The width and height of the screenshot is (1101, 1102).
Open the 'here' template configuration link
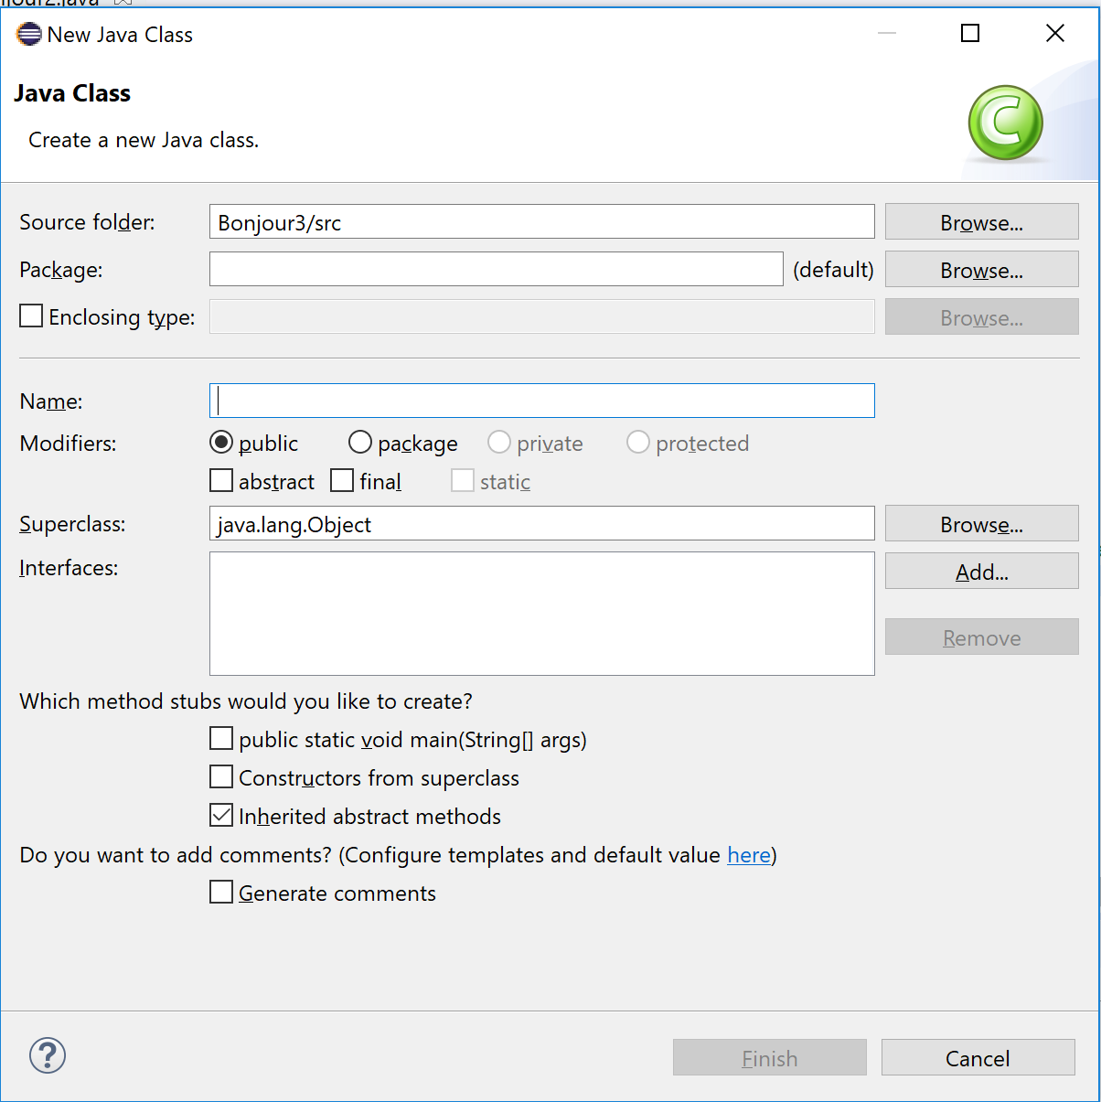click(x=748, y=855)
